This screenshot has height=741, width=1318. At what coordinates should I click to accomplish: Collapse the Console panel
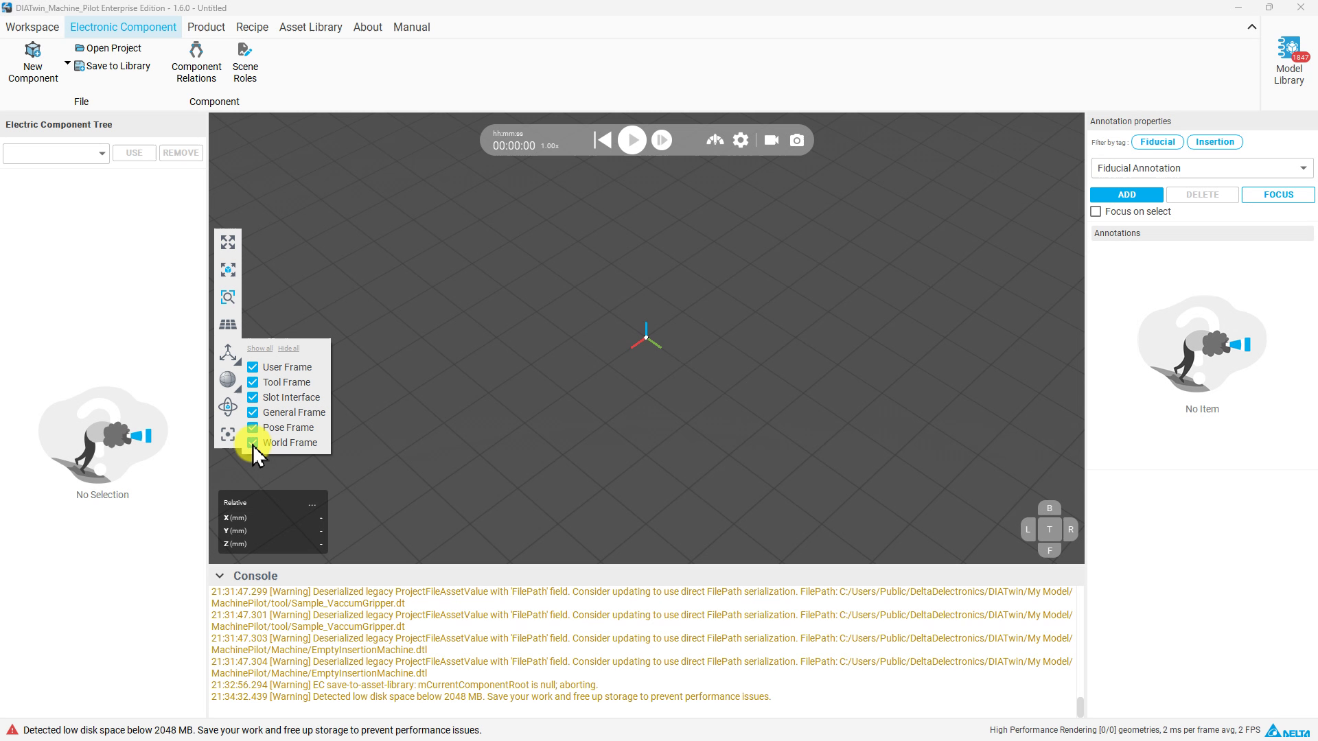[219, 576]
